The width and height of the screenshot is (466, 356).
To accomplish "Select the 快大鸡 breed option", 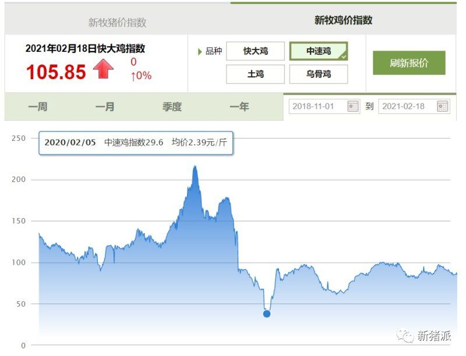I will click(255, 51).
